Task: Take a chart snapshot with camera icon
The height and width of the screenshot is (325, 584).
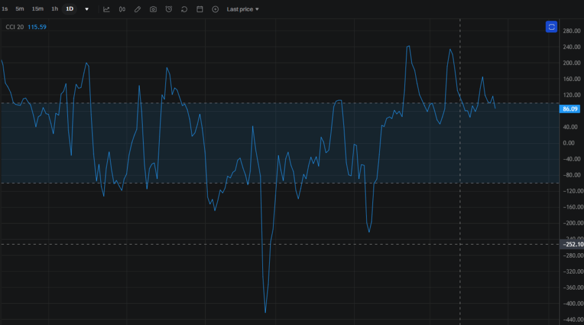Action: pyautogui.click(x=153, y=9)
